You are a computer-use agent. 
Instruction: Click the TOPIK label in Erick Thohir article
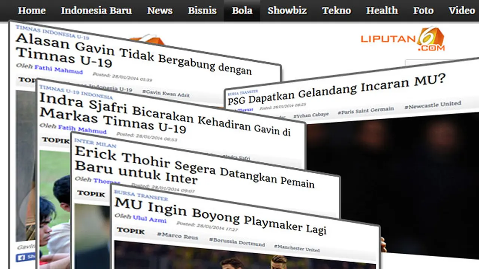point(91,194)
